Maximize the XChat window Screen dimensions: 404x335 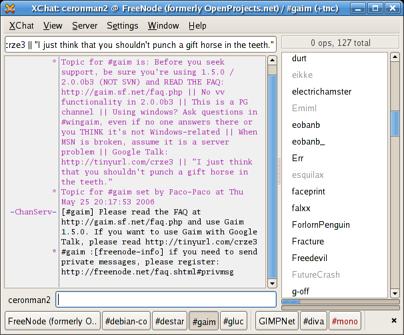(375, 9)
